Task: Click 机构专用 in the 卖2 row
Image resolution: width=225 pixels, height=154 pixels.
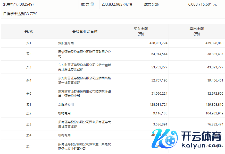Action: click(x=64, y=113)
